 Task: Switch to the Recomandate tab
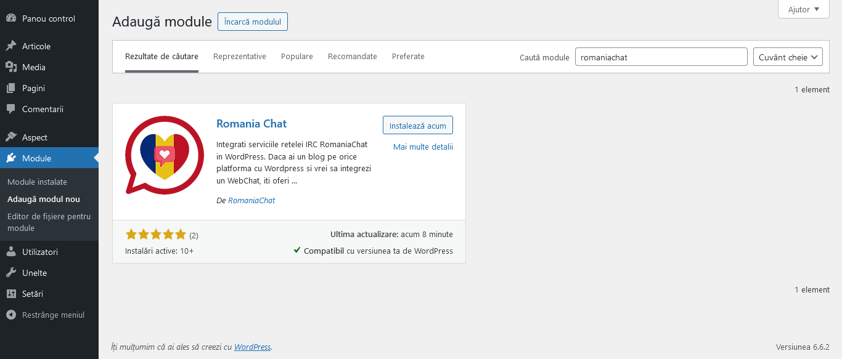[353, 57]
